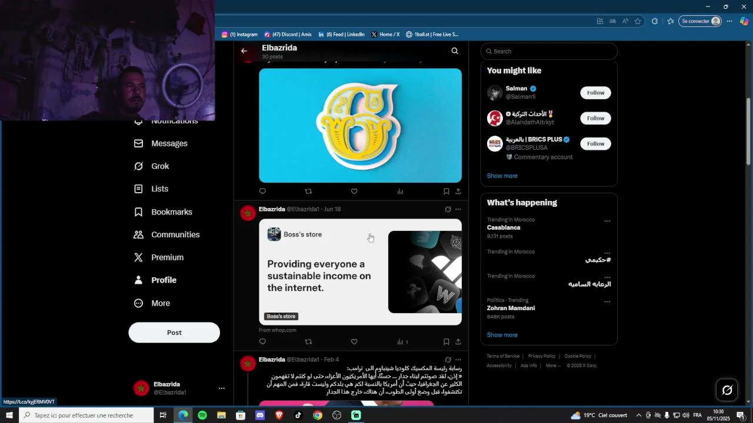Bookmark the number 6 image post
Screen dimensions: 753x423
[446, 192]
